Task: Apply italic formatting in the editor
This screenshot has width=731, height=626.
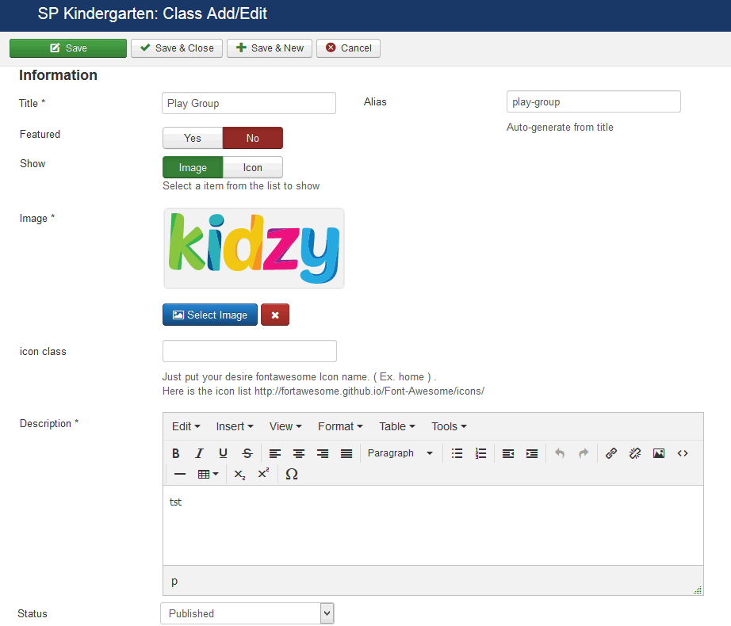Action: click(200, 453)
